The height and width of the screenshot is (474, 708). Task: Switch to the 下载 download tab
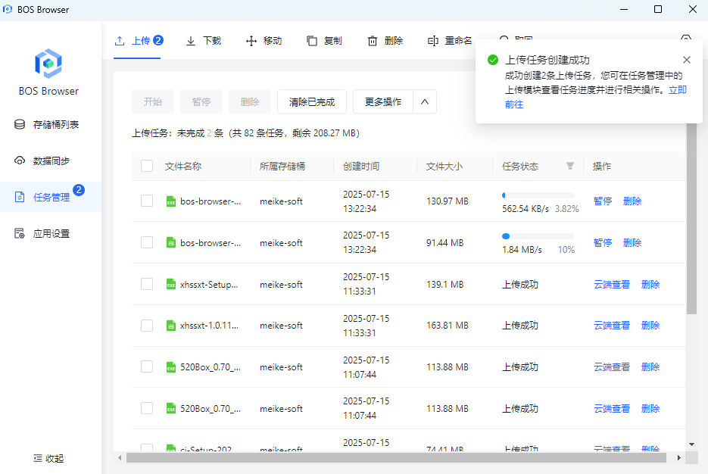(204, 41)
